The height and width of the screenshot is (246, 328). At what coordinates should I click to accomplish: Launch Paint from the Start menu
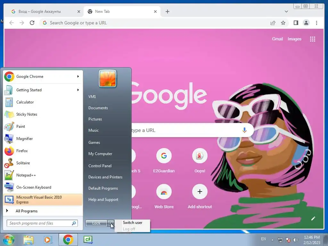[x=43, y=126]
